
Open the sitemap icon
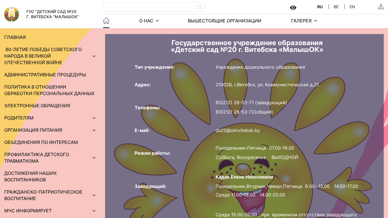pos(381,7)
